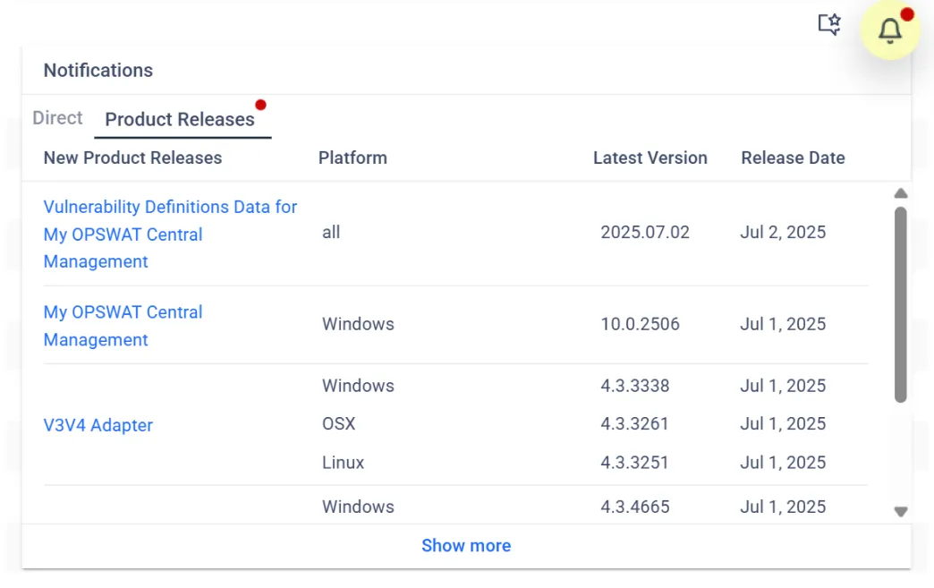
Task: Select the Linux platform entry with version 4.3.3251
Action: pos(344,463)
